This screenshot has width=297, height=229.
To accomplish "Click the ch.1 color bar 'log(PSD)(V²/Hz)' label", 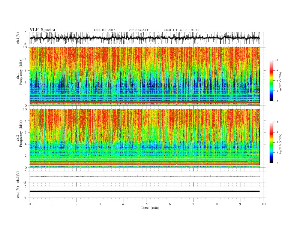I will click(281, 82).
